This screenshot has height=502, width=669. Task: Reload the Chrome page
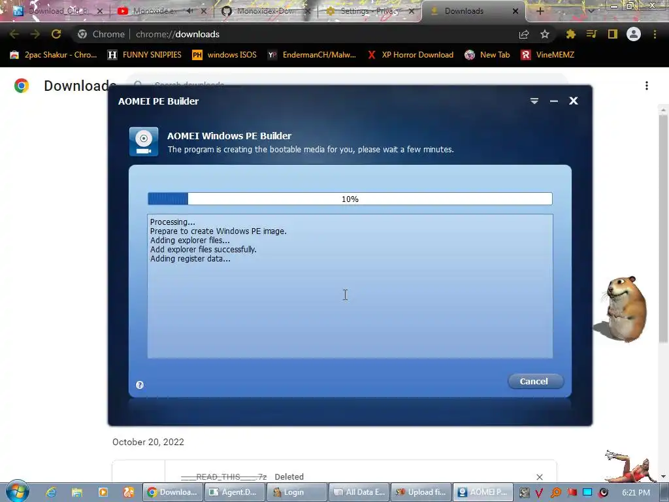pos(56,34)
